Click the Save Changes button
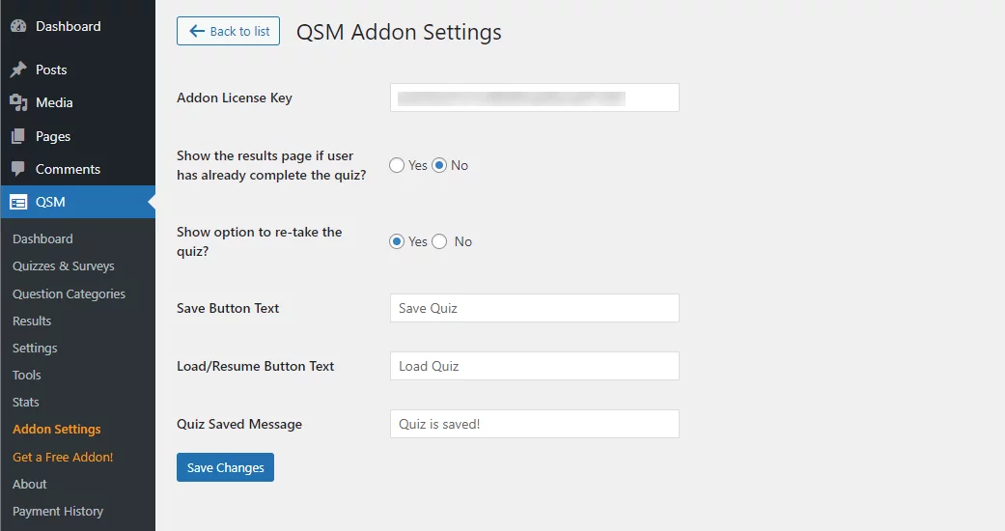1005x531 pixels. pyautogui.click(x=225, y=467)
